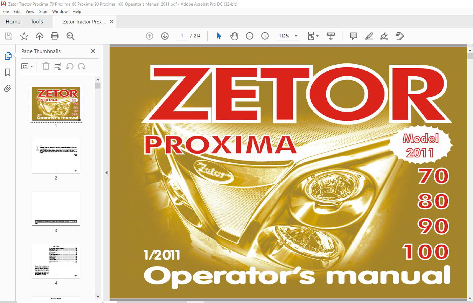Rotate page clockwise in thumbnails panel
The image size is (473, 303).
click(x=82, y=66)
